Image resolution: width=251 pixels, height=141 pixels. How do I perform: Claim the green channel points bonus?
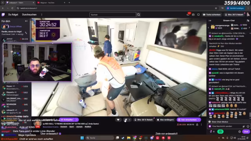point(220,132)
